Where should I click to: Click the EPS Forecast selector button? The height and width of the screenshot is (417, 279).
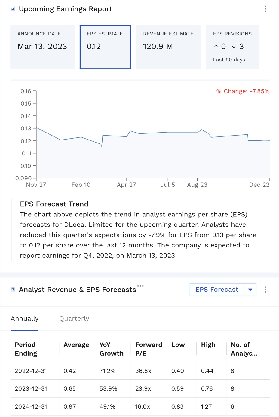(217, 290)
